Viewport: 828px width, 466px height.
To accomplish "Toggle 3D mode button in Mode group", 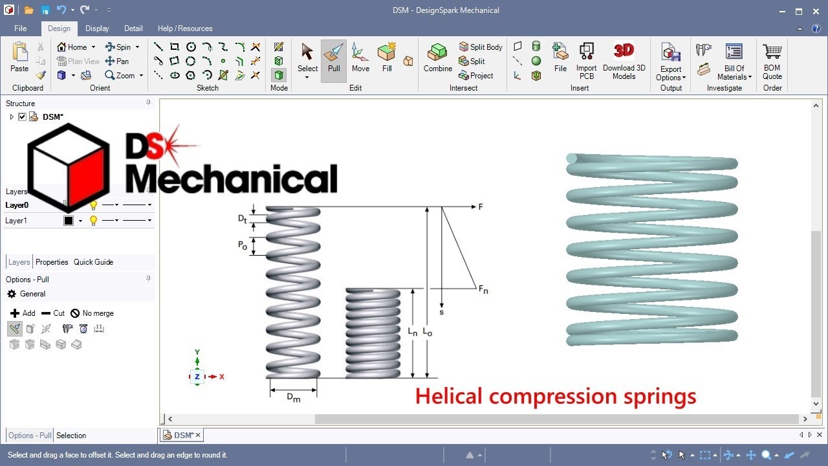I will tap(279, 75).
